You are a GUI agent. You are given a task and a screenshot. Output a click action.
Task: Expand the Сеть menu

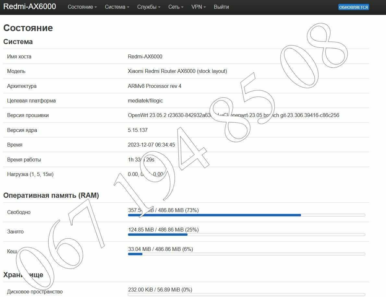pyautogui.click(x=176, y=7)
